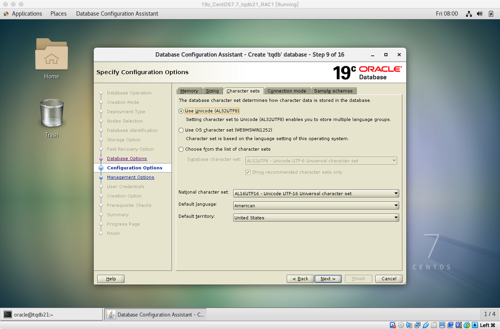
Task: Click the Back button
Action: click(300, 279)
